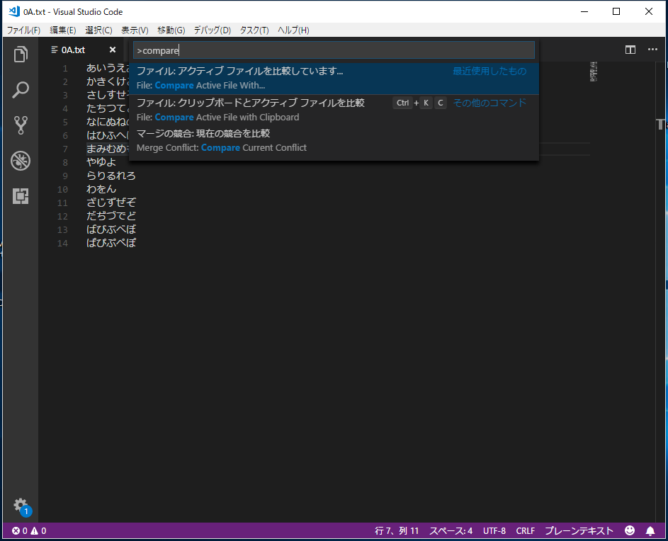Open the Extensions view icon
This screenshot has height=541, width=668.
click(21, 196)
